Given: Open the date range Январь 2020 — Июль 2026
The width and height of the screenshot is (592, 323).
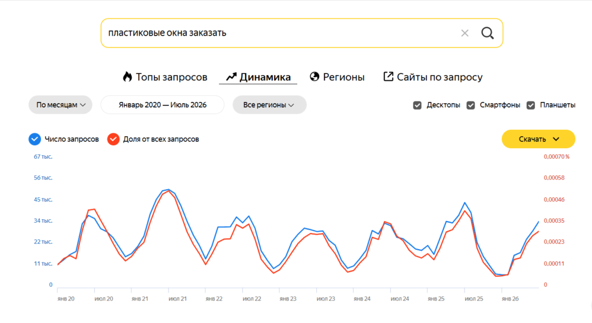Looking at the screenshot, I should coord(162,104).
